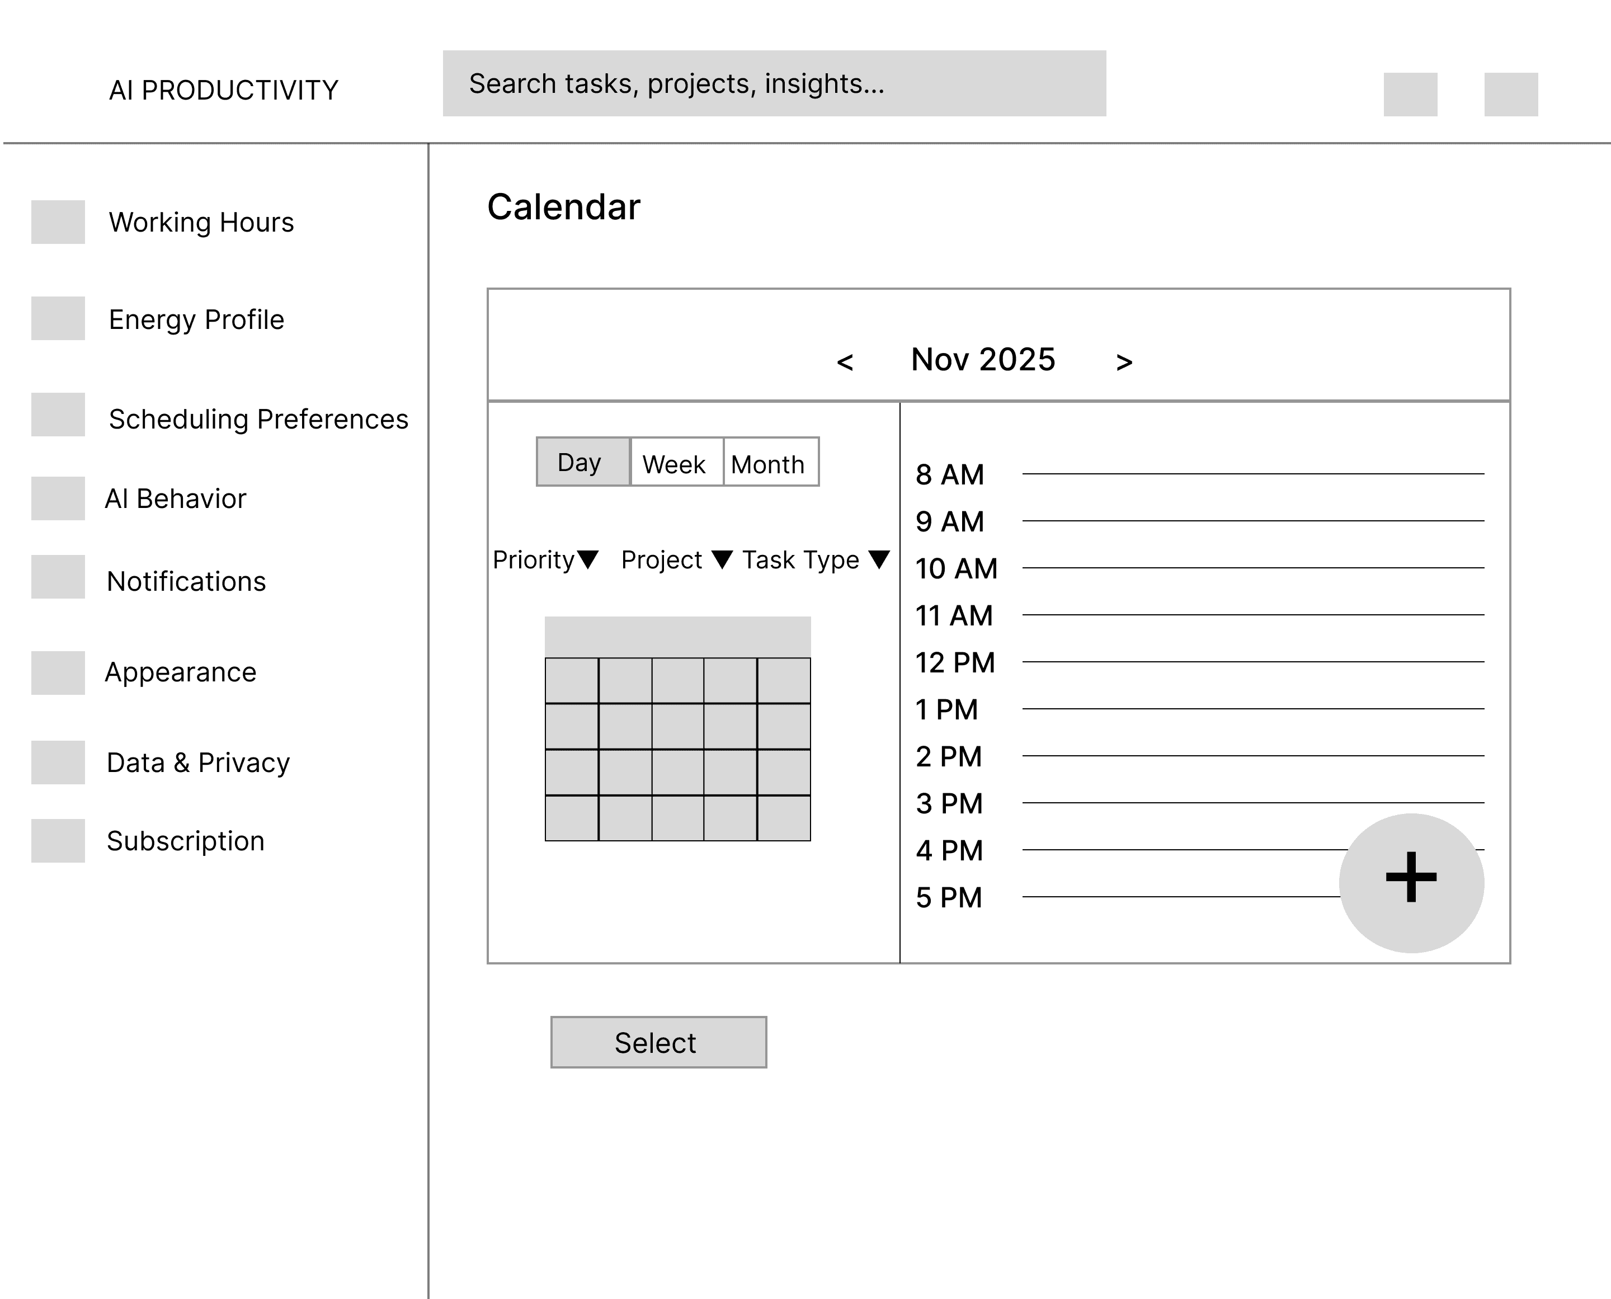
Task: Click the Energy Profile sidebar icon
Action: click(58, 318)
